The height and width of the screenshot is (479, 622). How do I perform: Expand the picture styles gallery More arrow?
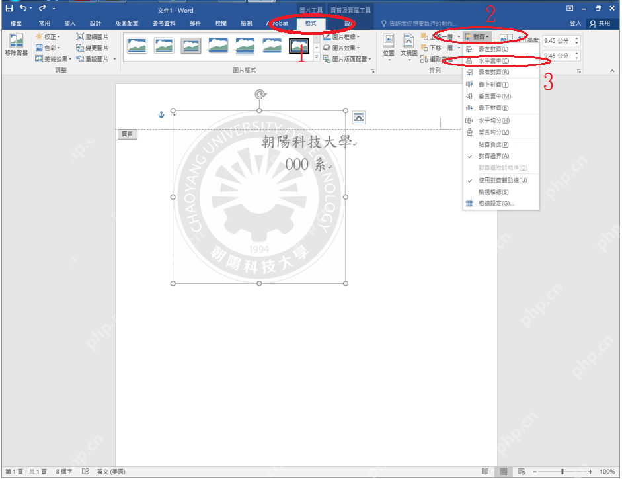pyautogui.click(x=317, y=58)
